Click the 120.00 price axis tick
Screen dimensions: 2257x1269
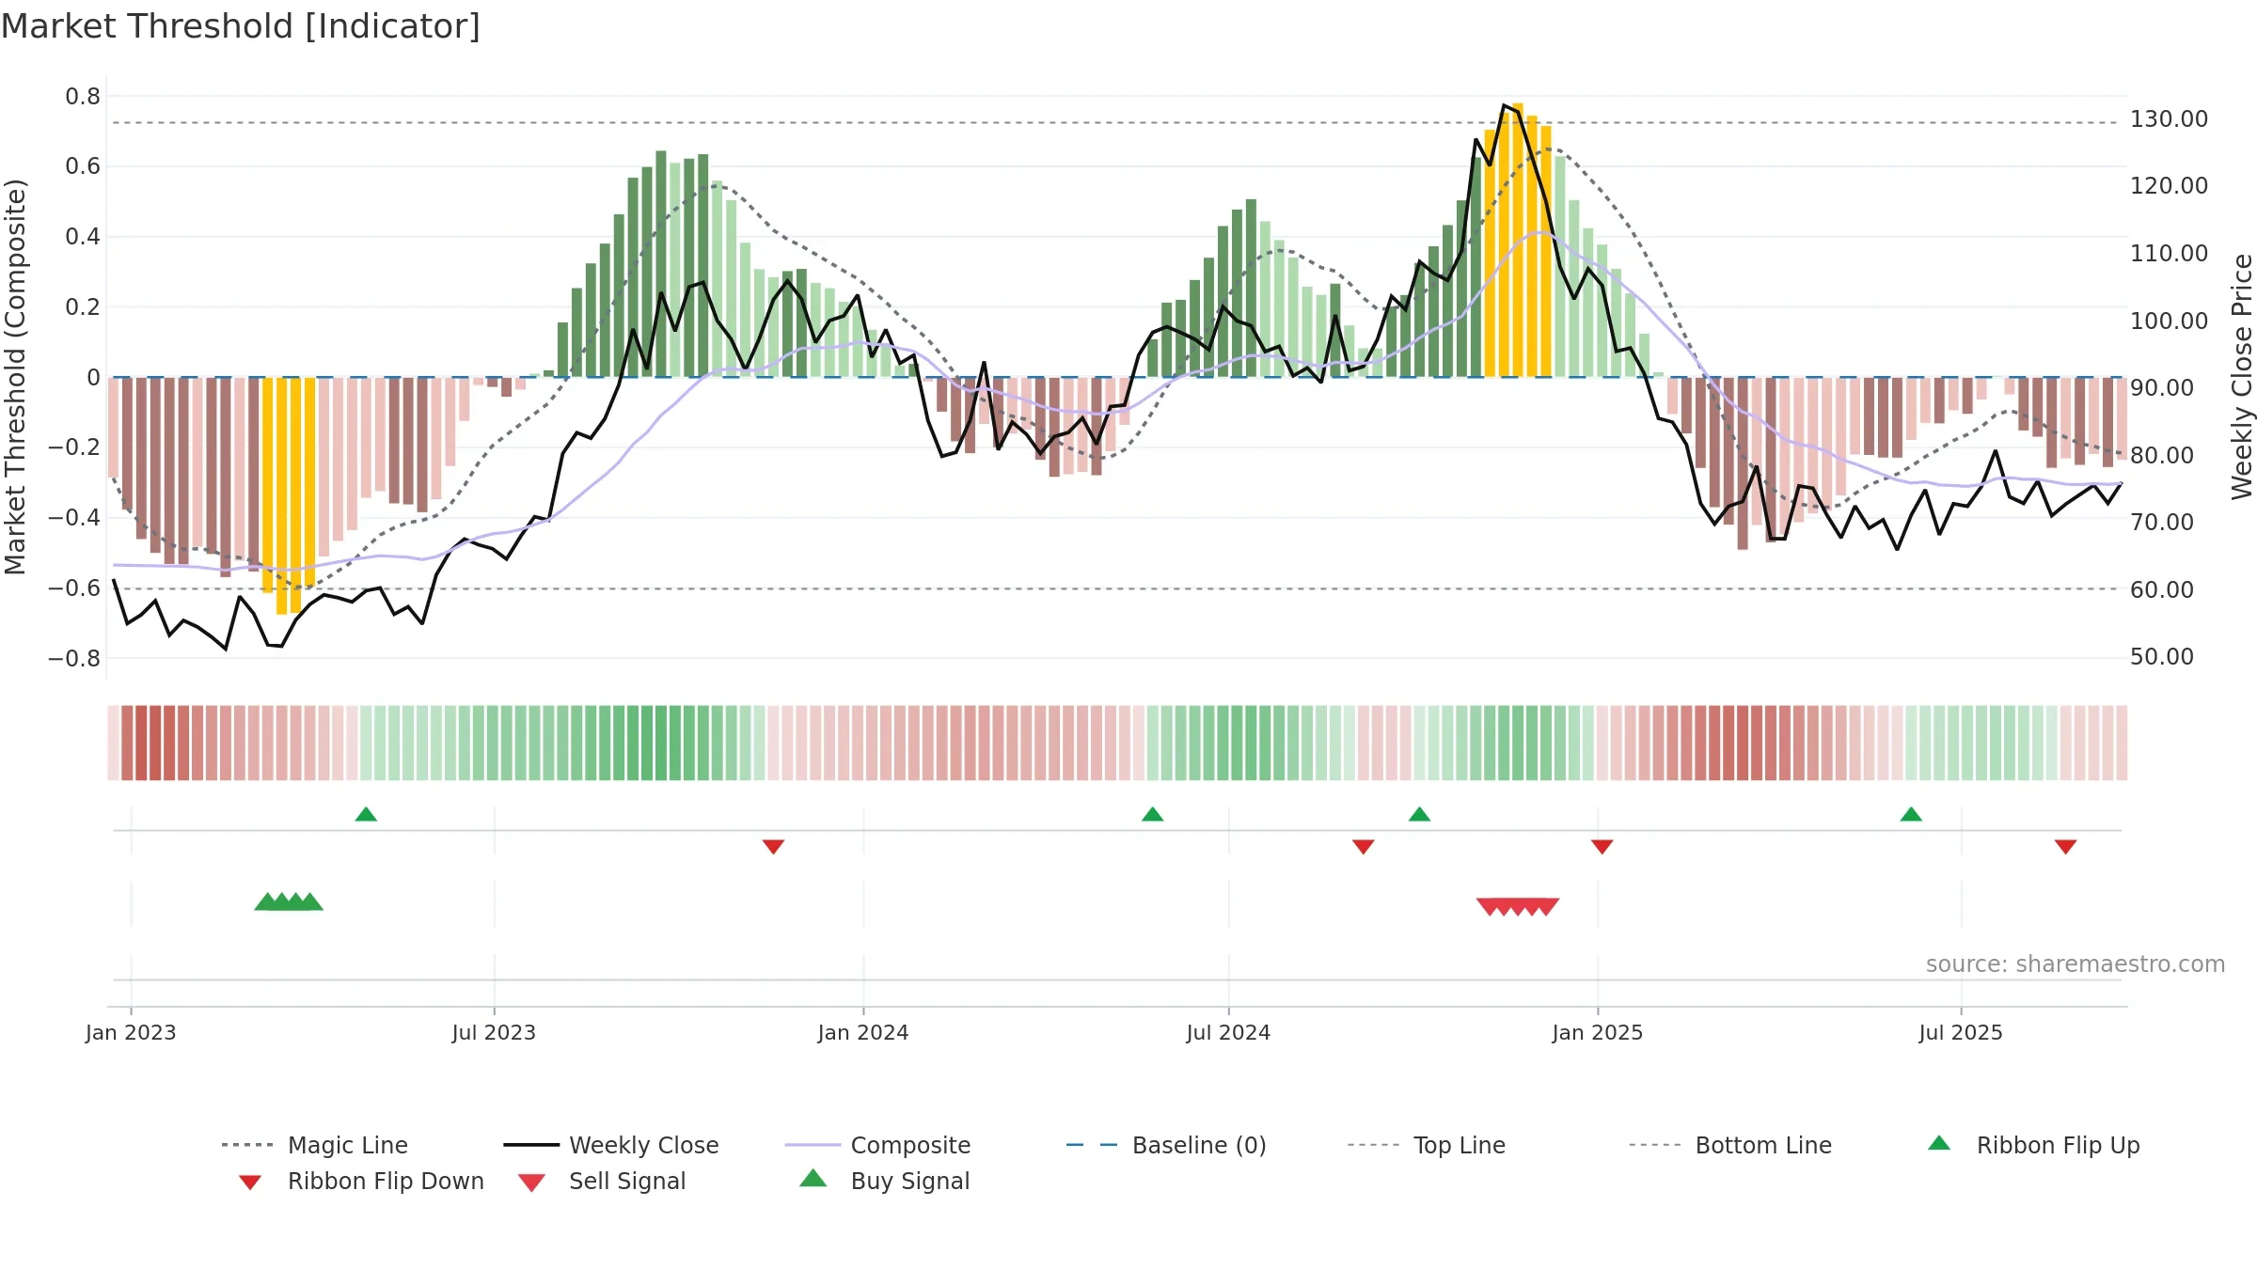click(2170, 186)
